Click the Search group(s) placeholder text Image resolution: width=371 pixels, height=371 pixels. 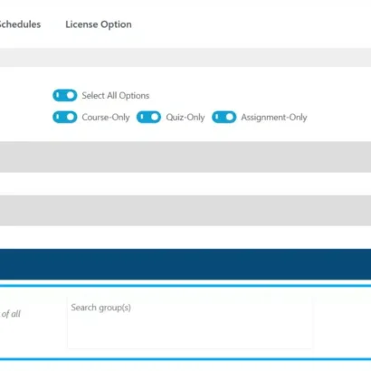coord(100,308)
